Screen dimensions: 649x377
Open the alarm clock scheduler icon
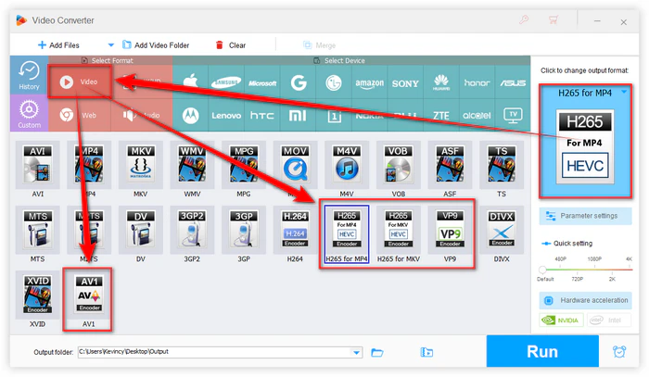click(x=619, y=352)
